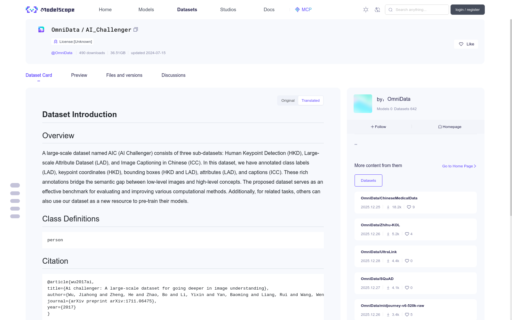
Task: Open the OmniData/SQuAD dataset
Action: [377, 279]
